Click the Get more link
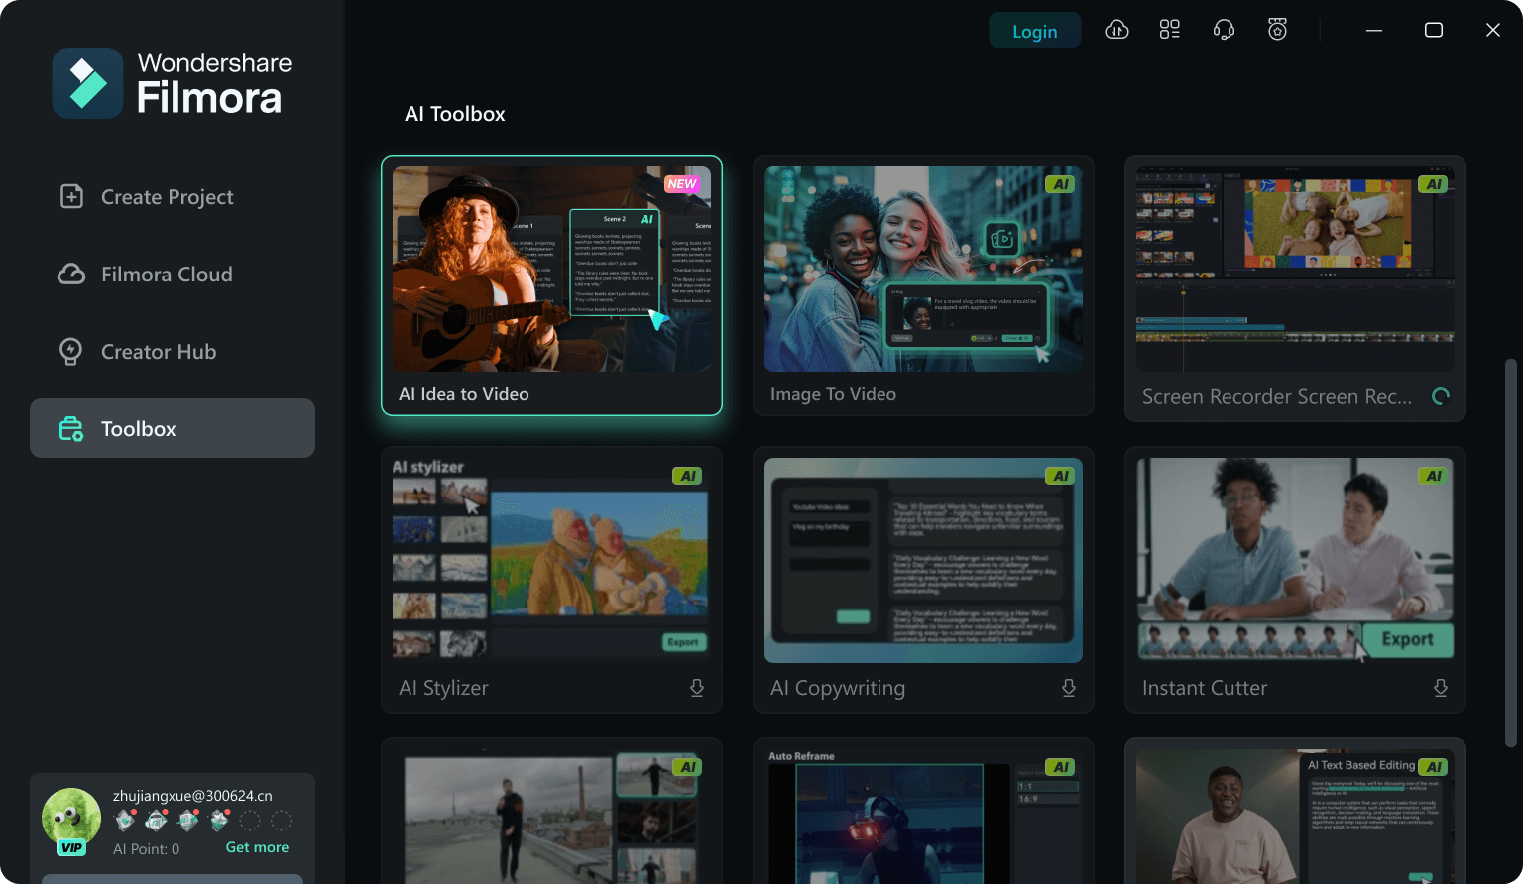 tap(257, 847)
